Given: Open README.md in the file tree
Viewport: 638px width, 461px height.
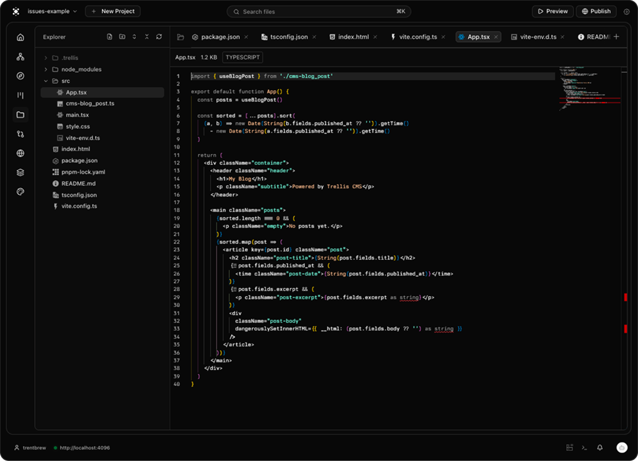Looking at the screenshot, I should [103, 183].
